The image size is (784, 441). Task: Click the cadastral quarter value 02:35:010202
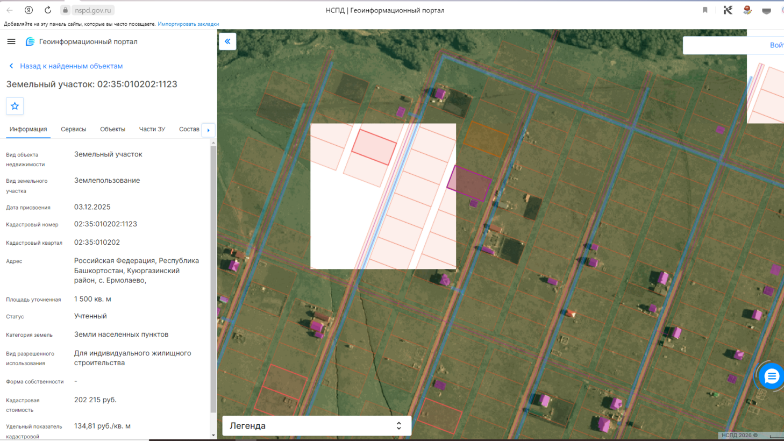(x=97, y=243)
